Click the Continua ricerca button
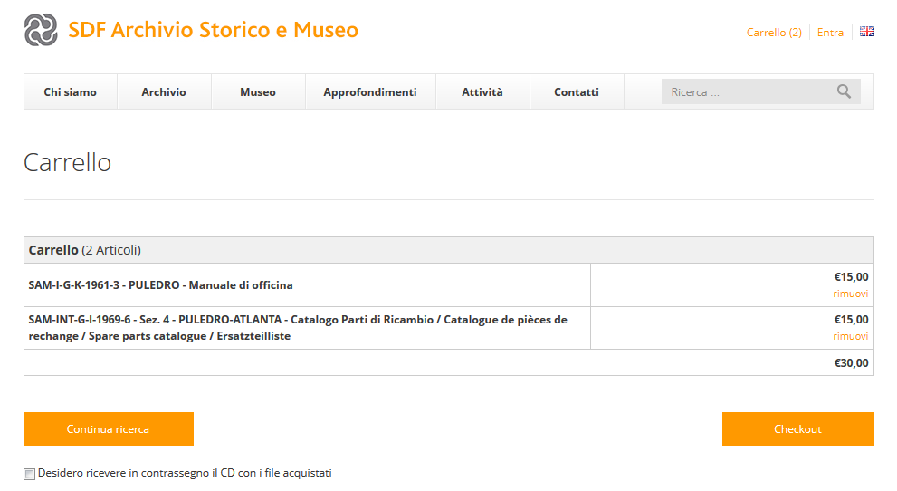Viewport: 897px width, 491px height. pos(108,429)
